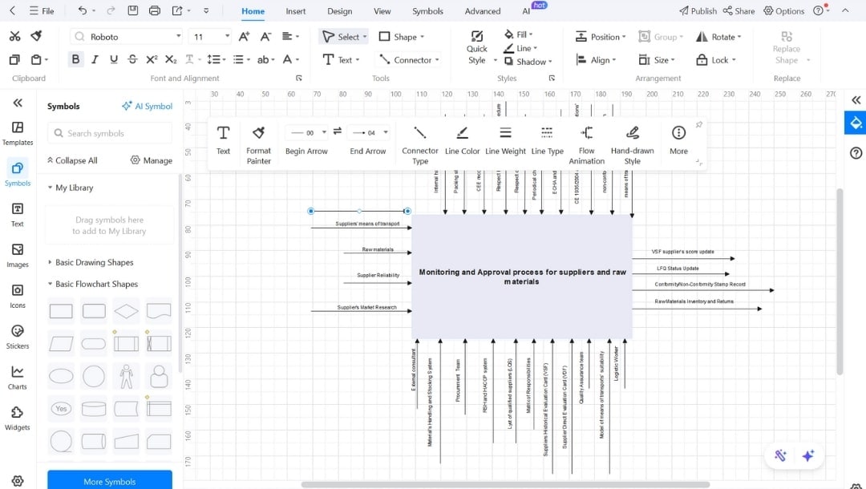This screenshot has height=489, width=866.
Task: Click the Search symbols input field
Action: pos(110,133)
